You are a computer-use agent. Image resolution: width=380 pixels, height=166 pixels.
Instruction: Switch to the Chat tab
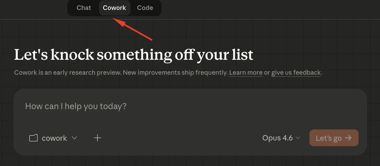point(84,8)
